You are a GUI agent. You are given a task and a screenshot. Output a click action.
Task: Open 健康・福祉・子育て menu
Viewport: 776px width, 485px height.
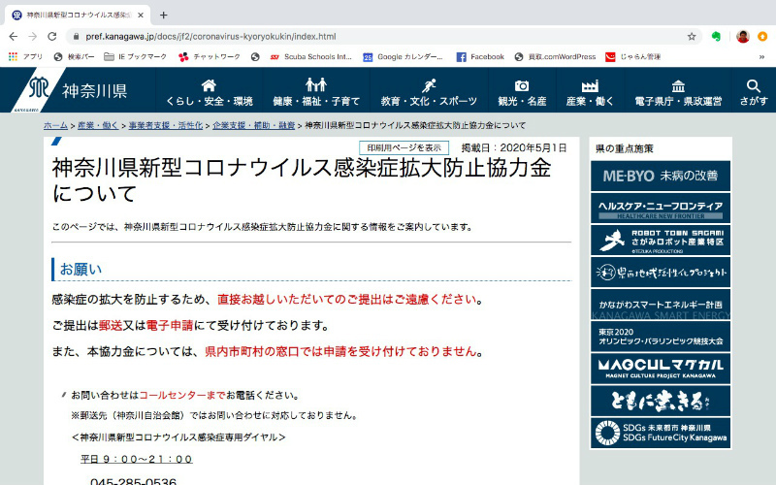tap(316, 92)
